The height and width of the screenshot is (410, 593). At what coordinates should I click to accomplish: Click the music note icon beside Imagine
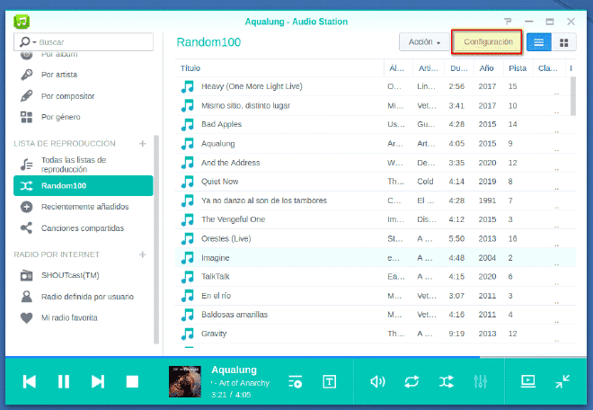click(x=187, y=258)
